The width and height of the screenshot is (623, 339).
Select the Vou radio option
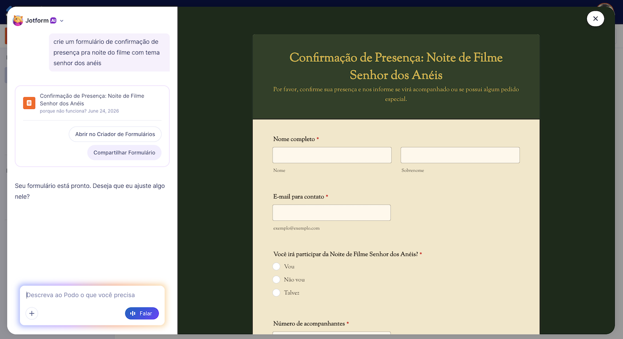[276, 267]
